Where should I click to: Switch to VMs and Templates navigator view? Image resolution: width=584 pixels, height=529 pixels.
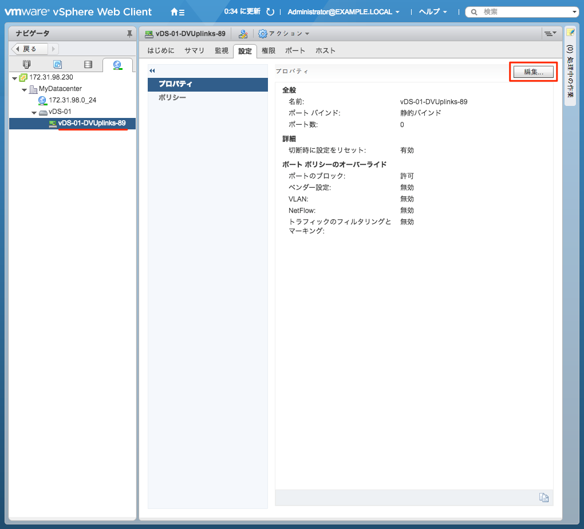tap(57, 65)
